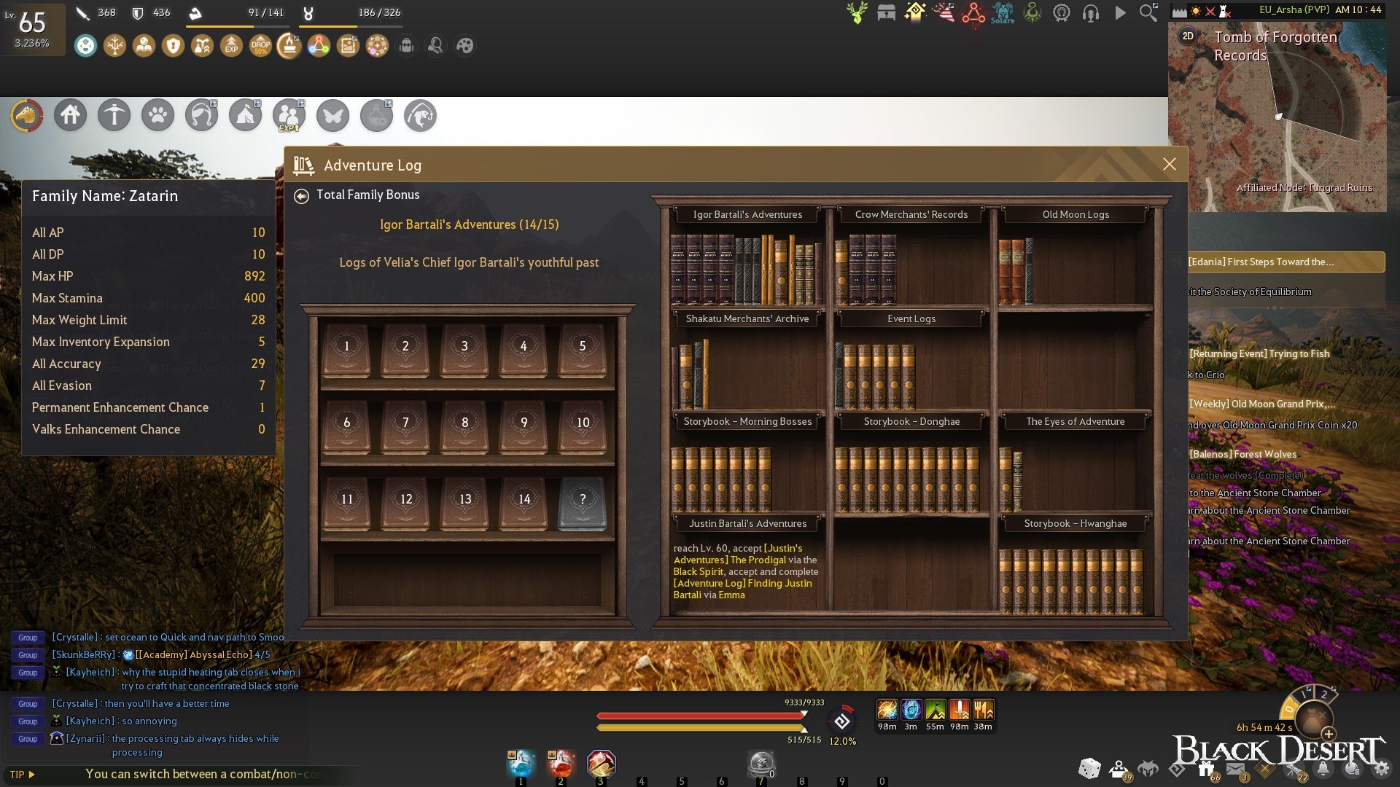Screen dimensions: 1400x787
Task: Click the residence house icon
Action: (x=71, y=115)
